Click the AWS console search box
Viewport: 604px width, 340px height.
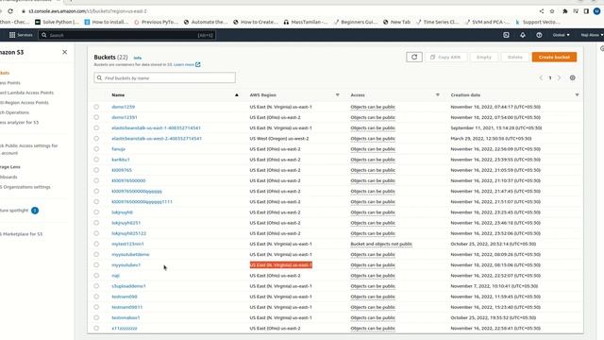click(127, 35)
